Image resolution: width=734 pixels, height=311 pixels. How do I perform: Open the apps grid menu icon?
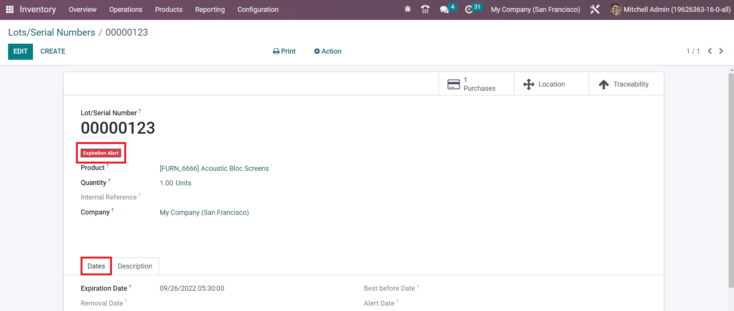click(x=10, y=10)
